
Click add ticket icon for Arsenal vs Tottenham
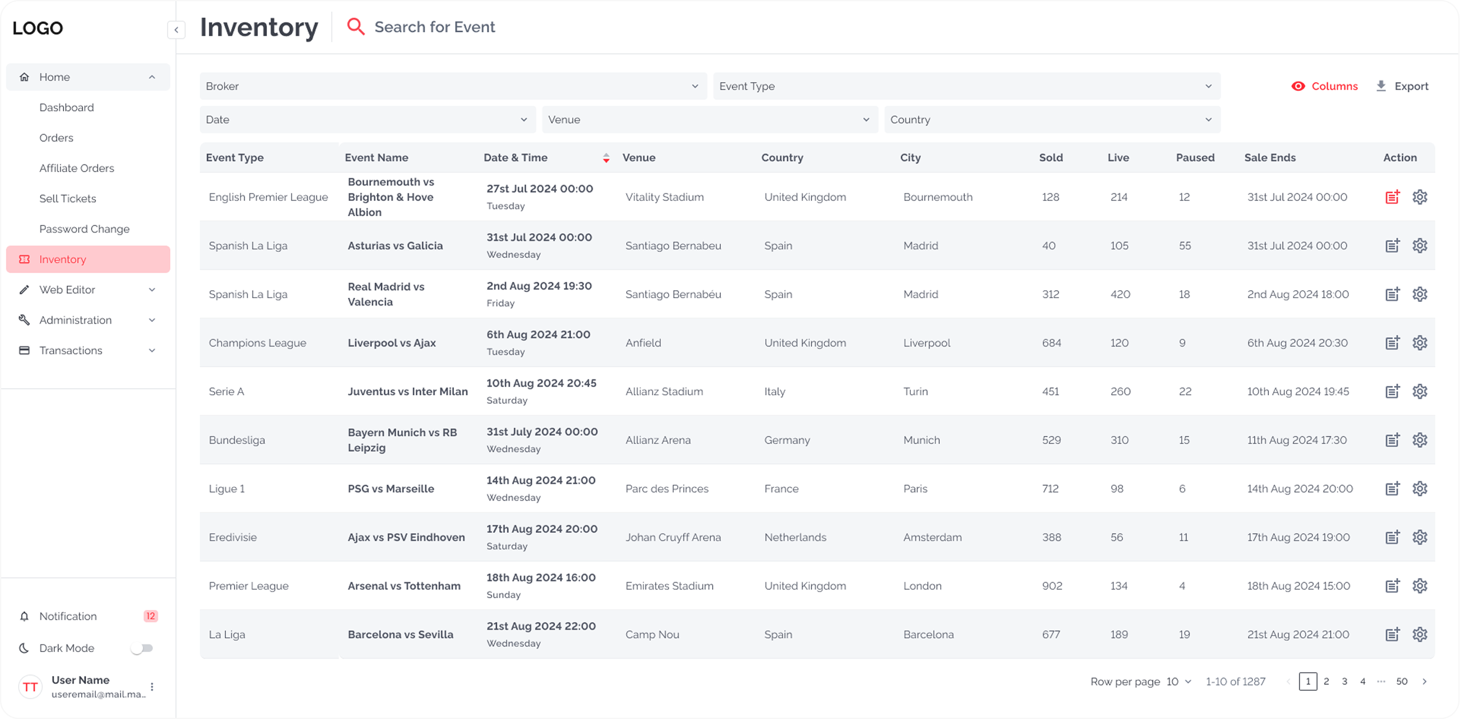click(1392, 586)
